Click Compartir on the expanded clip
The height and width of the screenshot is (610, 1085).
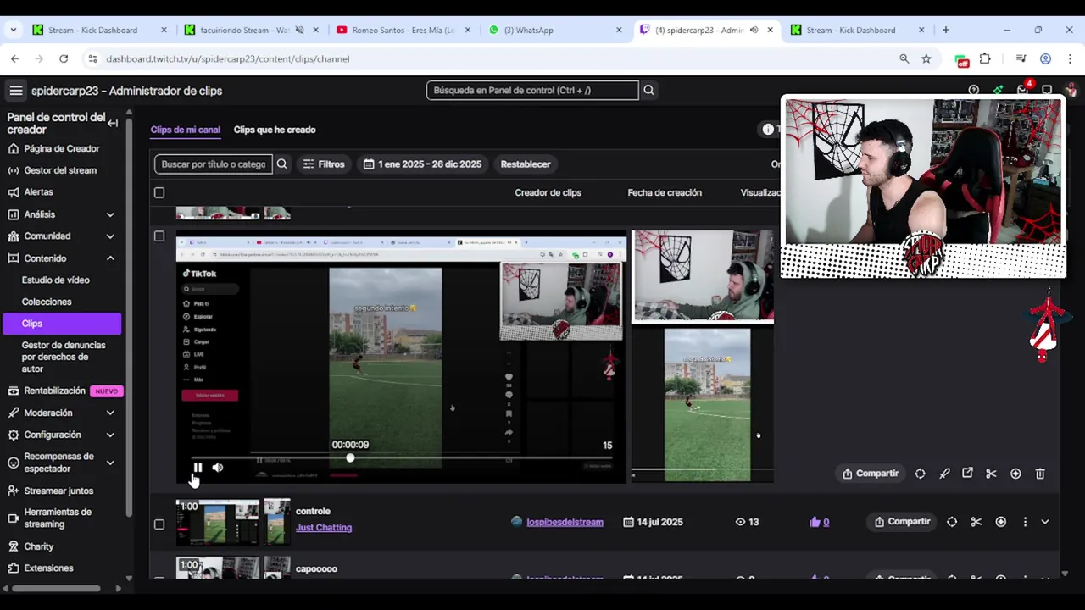[870, 474]
